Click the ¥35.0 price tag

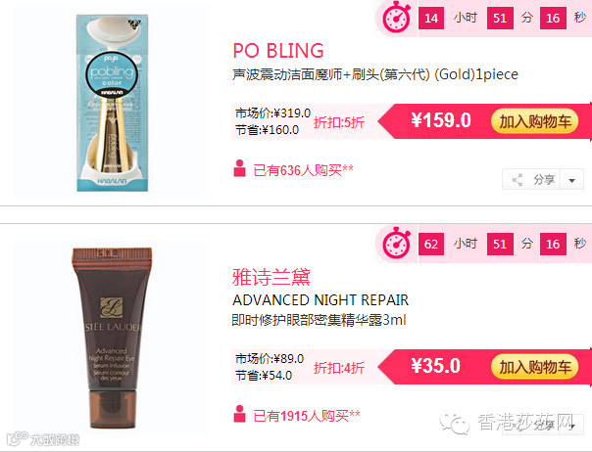pyautogui.click(x=436, y=366)
